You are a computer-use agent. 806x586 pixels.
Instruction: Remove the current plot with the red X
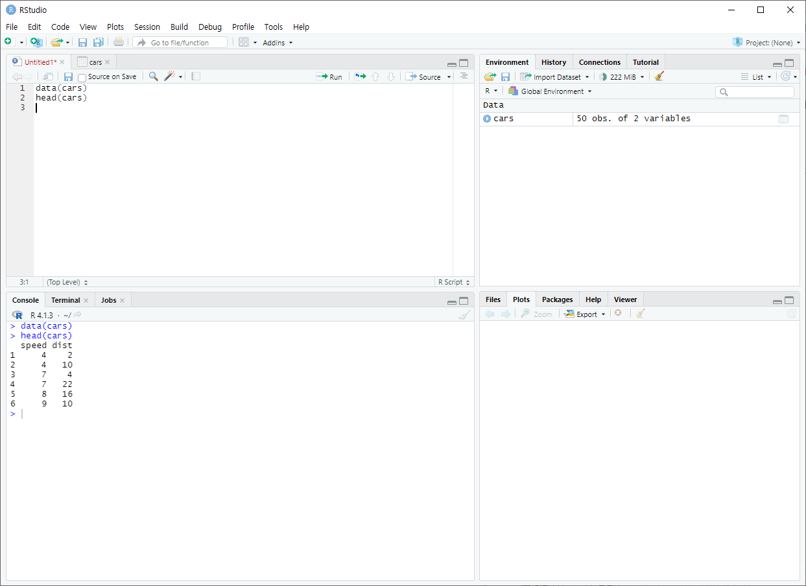(x=618, y=313)
